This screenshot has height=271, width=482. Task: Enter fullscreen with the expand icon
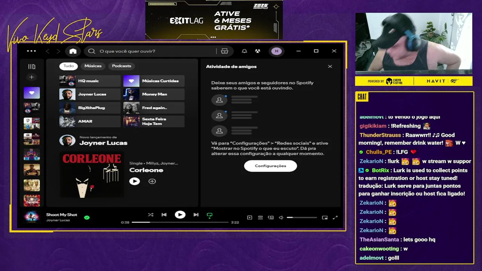[335, 218]
